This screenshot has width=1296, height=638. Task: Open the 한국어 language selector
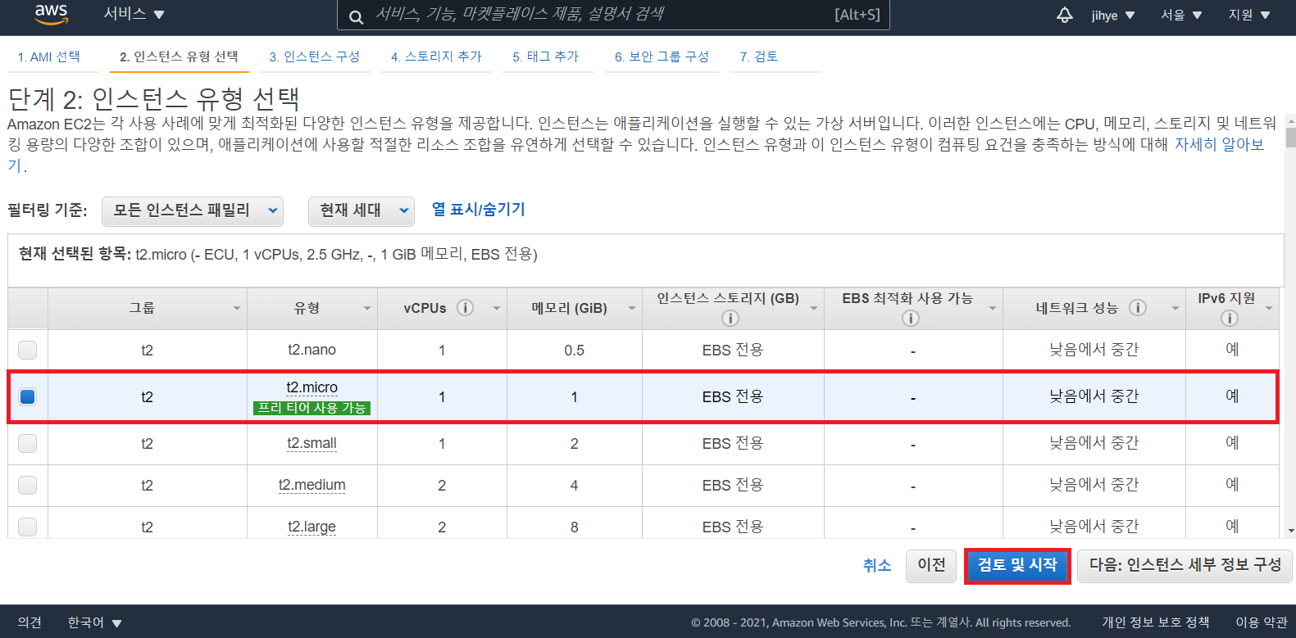coord(94,622)
